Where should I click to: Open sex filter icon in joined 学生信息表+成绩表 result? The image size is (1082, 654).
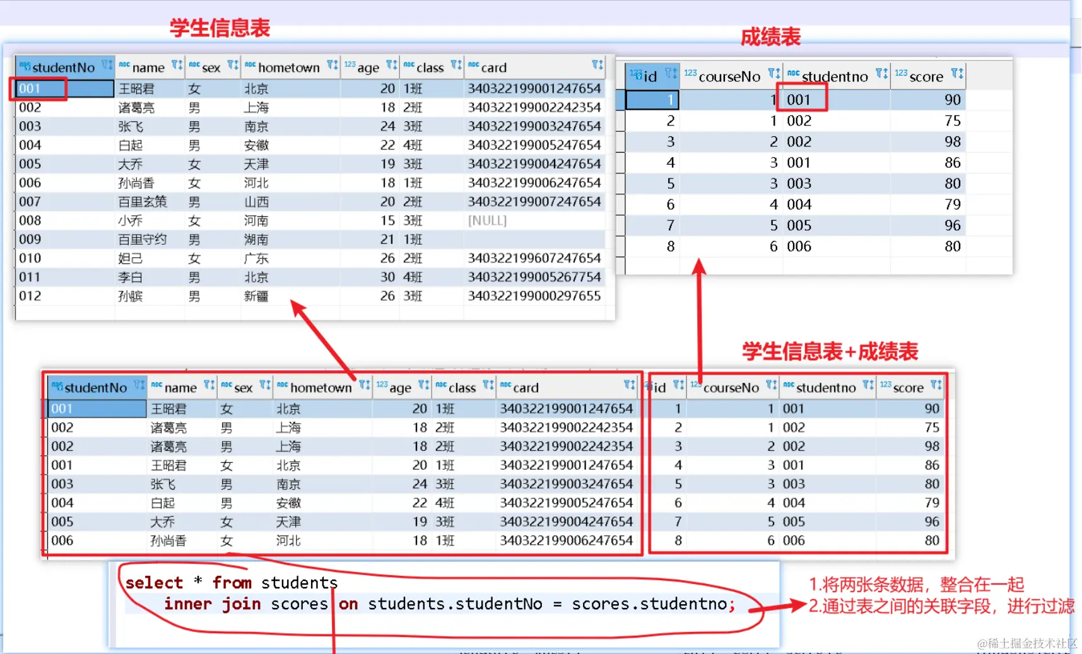pos(265,385)
